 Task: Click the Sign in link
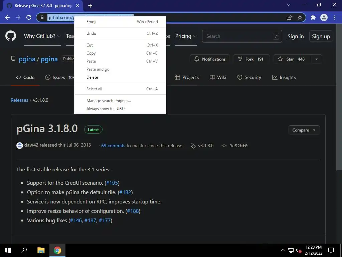pyautogui.click(x=296, y=36)
